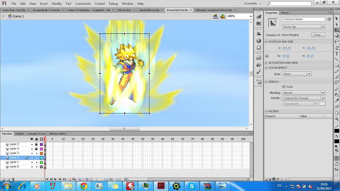
Task: Select the Paint Bucket tool
Action: (337, 95)
